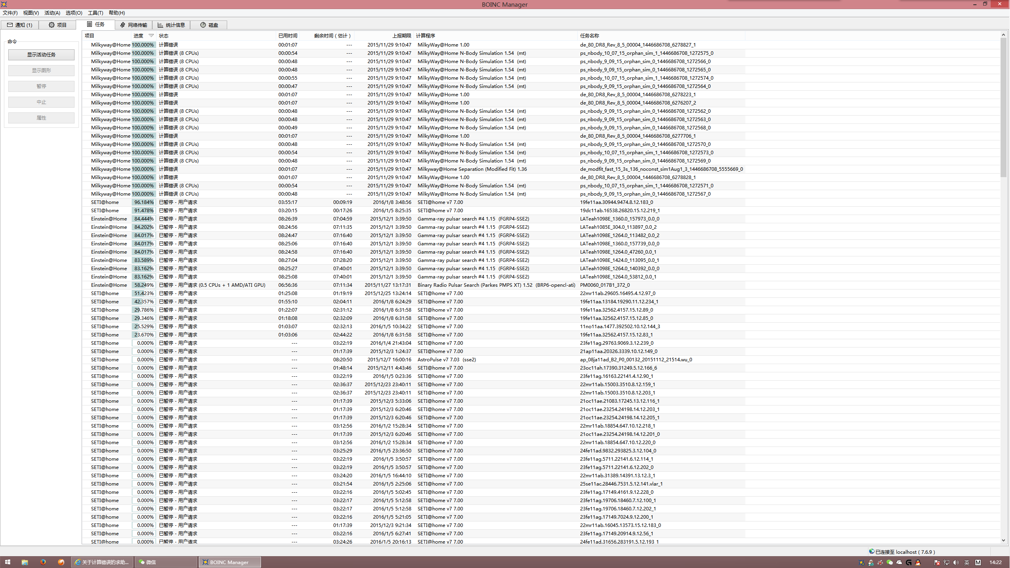
Task: Open File Explorer from the taskbar
Action: pos(24,562)
